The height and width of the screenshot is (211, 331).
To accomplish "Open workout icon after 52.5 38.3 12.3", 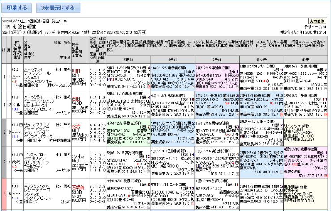I will point(193,115).
